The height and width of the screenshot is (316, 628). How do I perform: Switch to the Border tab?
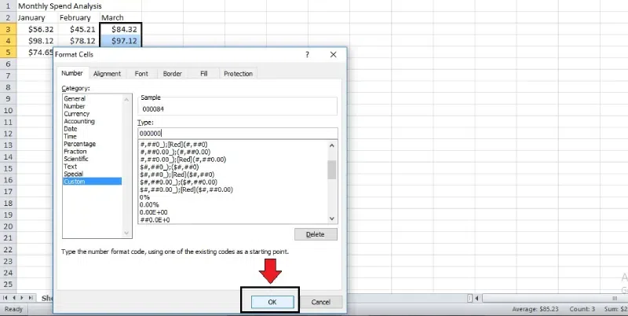tap(172, 74)
